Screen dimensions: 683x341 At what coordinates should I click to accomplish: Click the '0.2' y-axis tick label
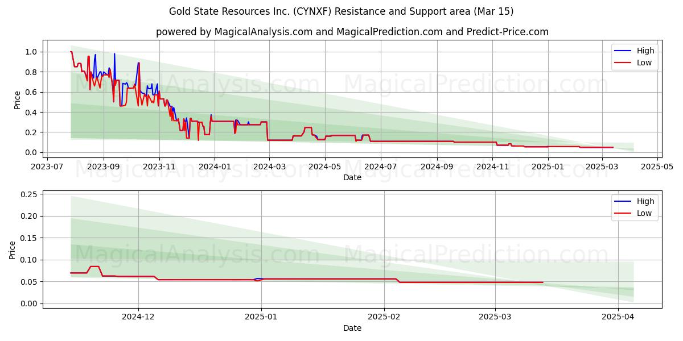coord(32,132)
